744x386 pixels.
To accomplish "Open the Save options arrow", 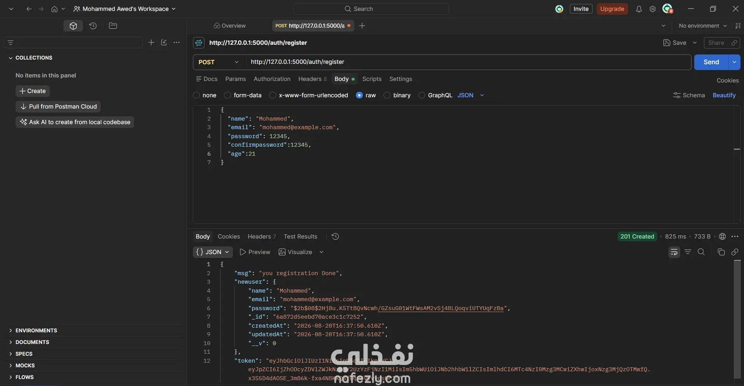I will point(695,43).
